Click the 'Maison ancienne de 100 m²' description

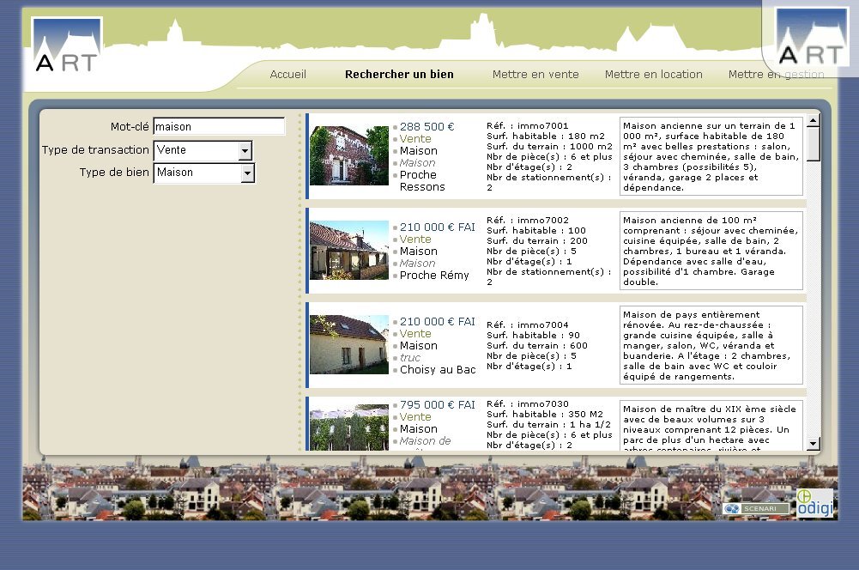(711, 251)
